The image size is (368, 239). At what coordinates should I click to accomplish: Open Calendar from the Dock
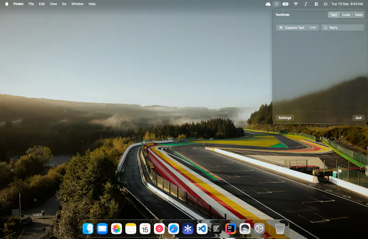(x=145, y=229)
